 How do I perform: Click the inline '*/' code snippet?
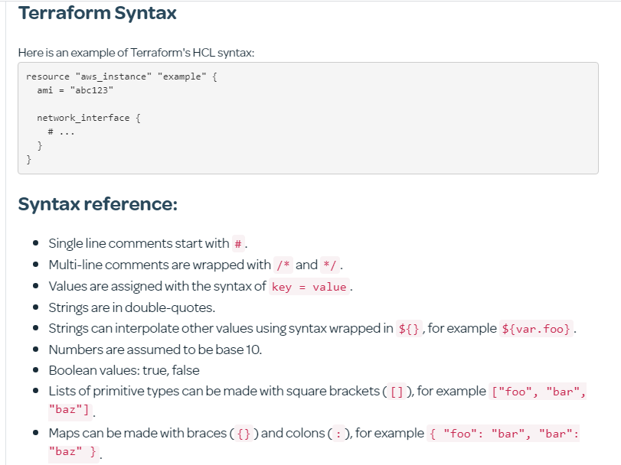coord(330,265)
